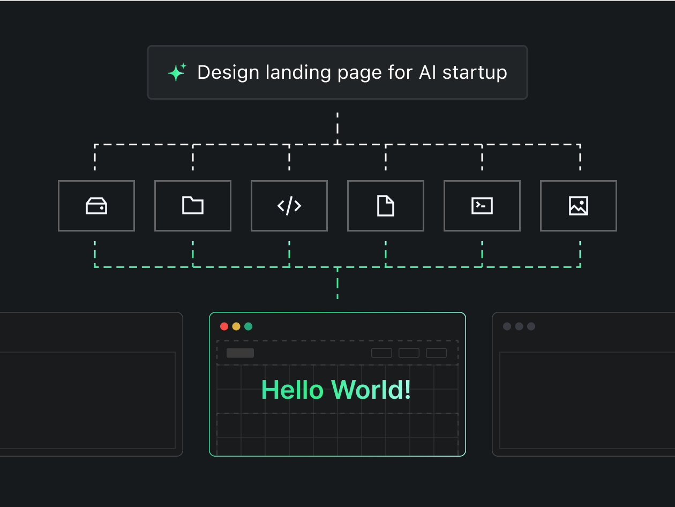This screenshot has width=675, height=507.
Task: Click the logo placeholder in the navbar
Action: point(241,353)
